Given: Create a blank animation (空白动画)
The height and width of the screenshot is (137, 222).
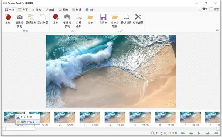Looking at the screenshot, I should coord(43,19).
